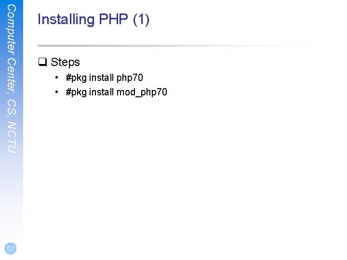This screenshot has width=347, height=260.
Task: Click the bullet dot before '#pkg install php70'
Action: tap(57, 78)
